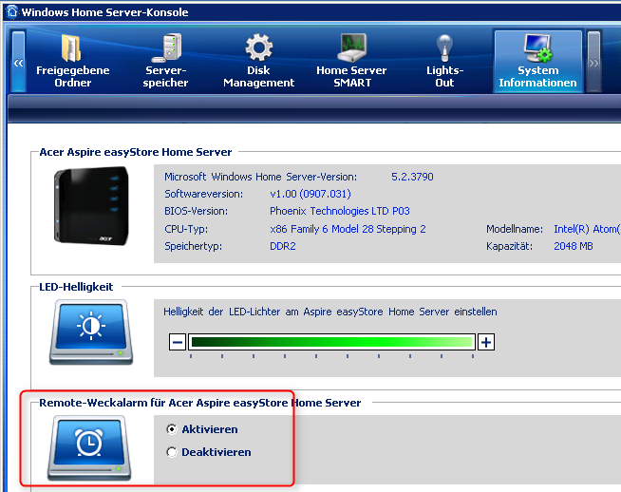The image size is (621, 492).
Task: Open Serverspeicher server tower icon
Action: point(166,47)
